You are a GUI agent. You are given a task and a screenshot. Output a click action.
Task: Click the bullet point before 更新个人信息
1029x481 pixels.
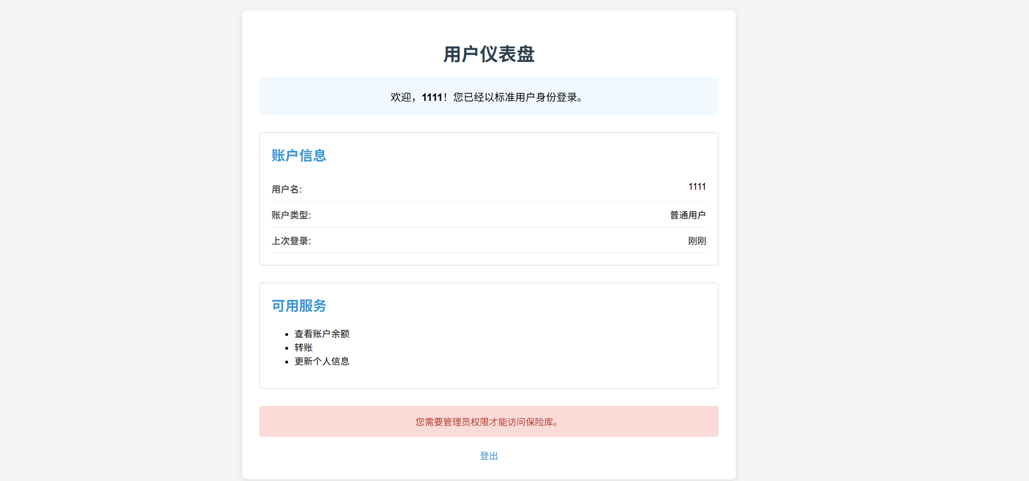click(x=286, y=362)
